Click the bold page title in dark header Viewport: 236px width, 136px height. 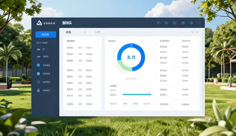click(x=67, y=23)
